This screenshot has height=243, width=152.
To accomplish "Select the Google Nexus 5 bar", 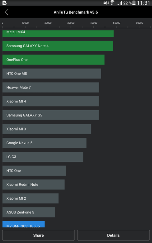I will coord(45,143).
